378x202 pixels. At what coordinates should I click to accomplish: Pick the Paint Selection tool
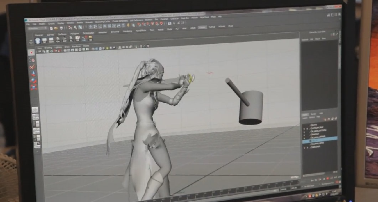click(x=32, y=66)
